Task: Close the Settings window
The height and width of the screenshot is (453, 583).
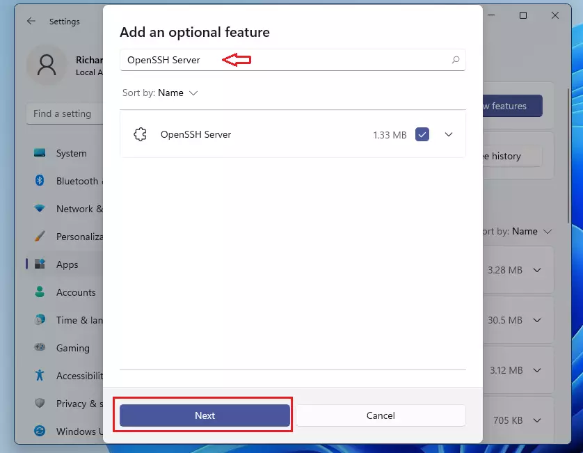Action: [x=555, y=15]
